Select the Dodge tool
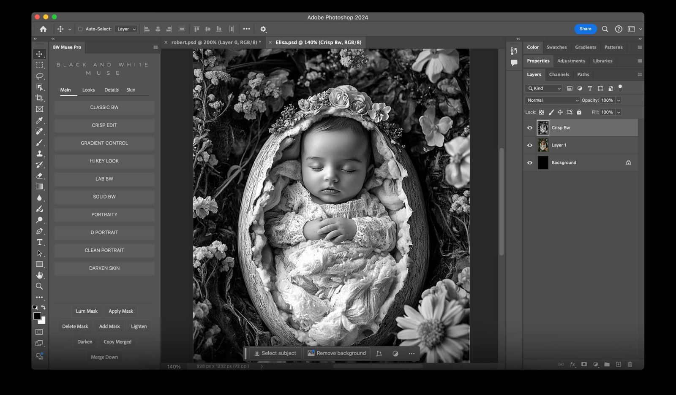This screenshot has height=395, width=676. pyautogui.click(x=39, y=220)
